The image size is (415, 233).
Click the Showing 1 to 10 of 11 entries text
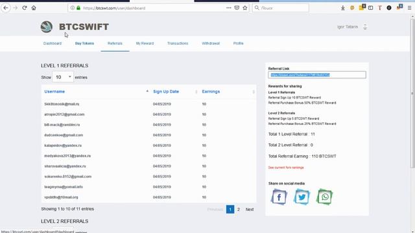pyautogui.click(x=67, y=209)
